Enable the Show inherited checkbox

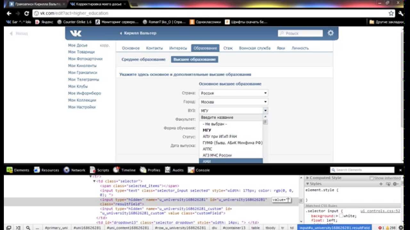tap(372, 178)
